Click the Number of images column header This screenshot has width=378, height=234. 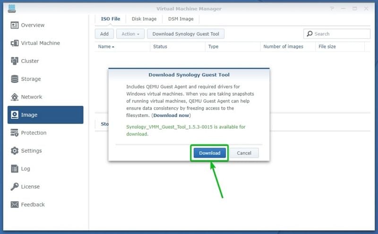(288, 46)
